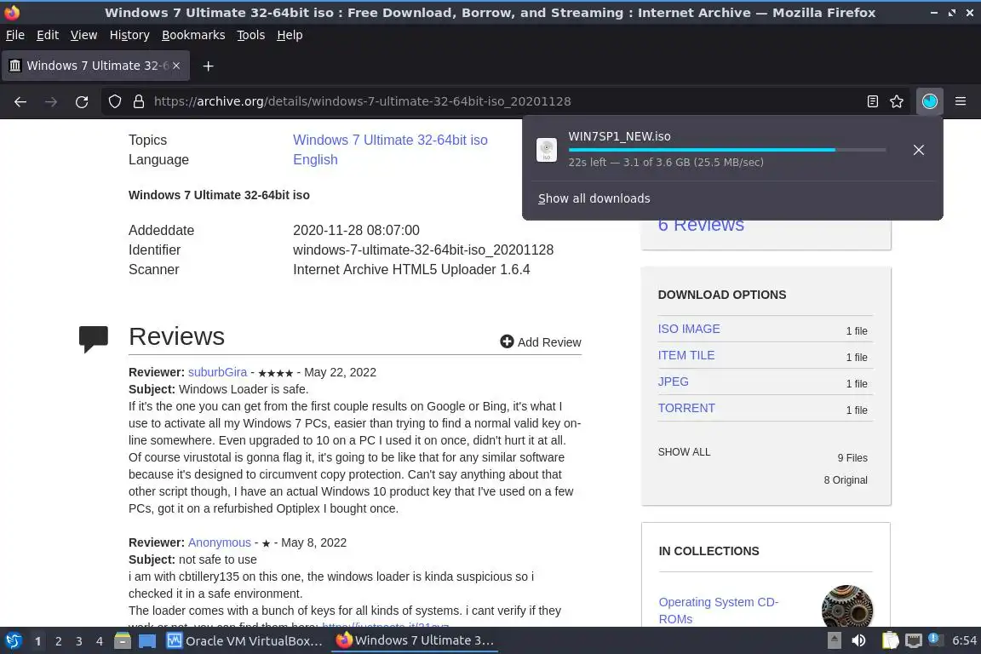
Task: Open the update notification tray icon
Action: pos(933,639)
